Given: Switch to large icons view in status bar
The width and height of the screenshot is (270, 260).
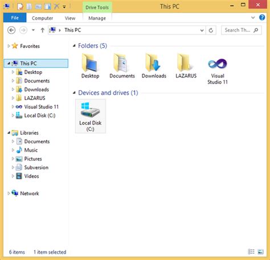Looking at the screenshot, I should pyautogui.click(x=260, y=252).
